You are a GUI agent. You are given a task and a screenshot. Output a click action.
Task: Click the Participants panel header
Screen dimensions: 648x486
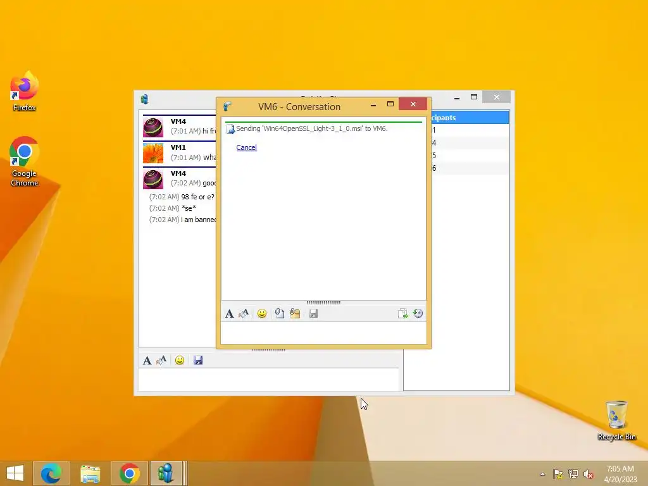click(470, 118)
